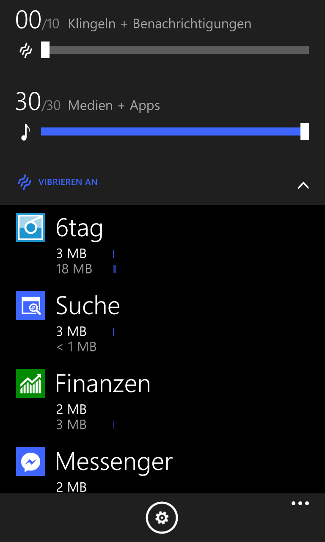
Task: Click the ringer volume slider handle
Action: click(45, 50)
